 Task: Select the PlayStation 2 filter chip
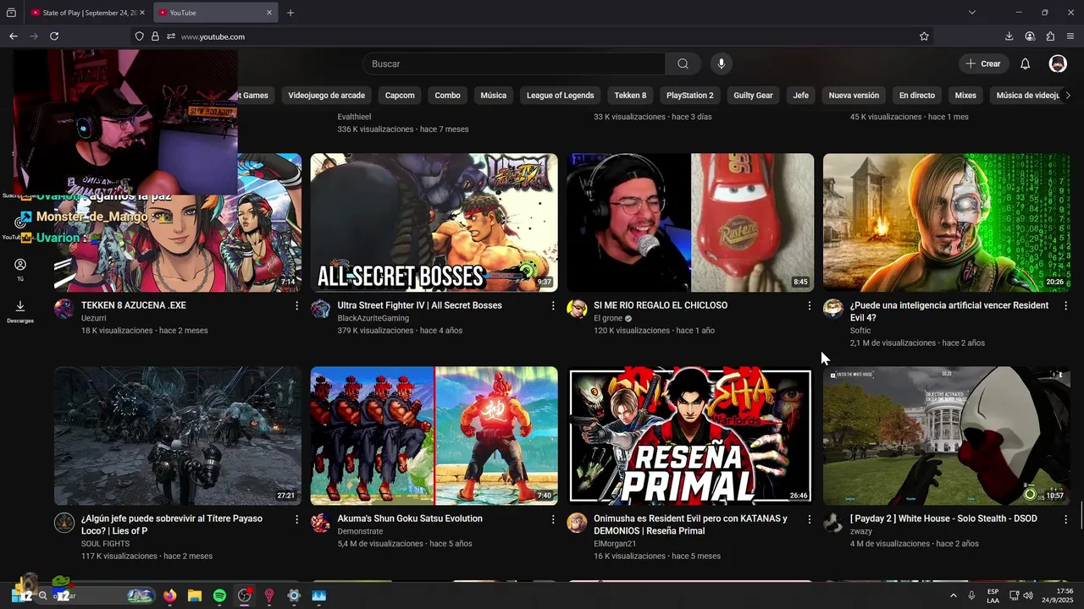pos(689,96)
